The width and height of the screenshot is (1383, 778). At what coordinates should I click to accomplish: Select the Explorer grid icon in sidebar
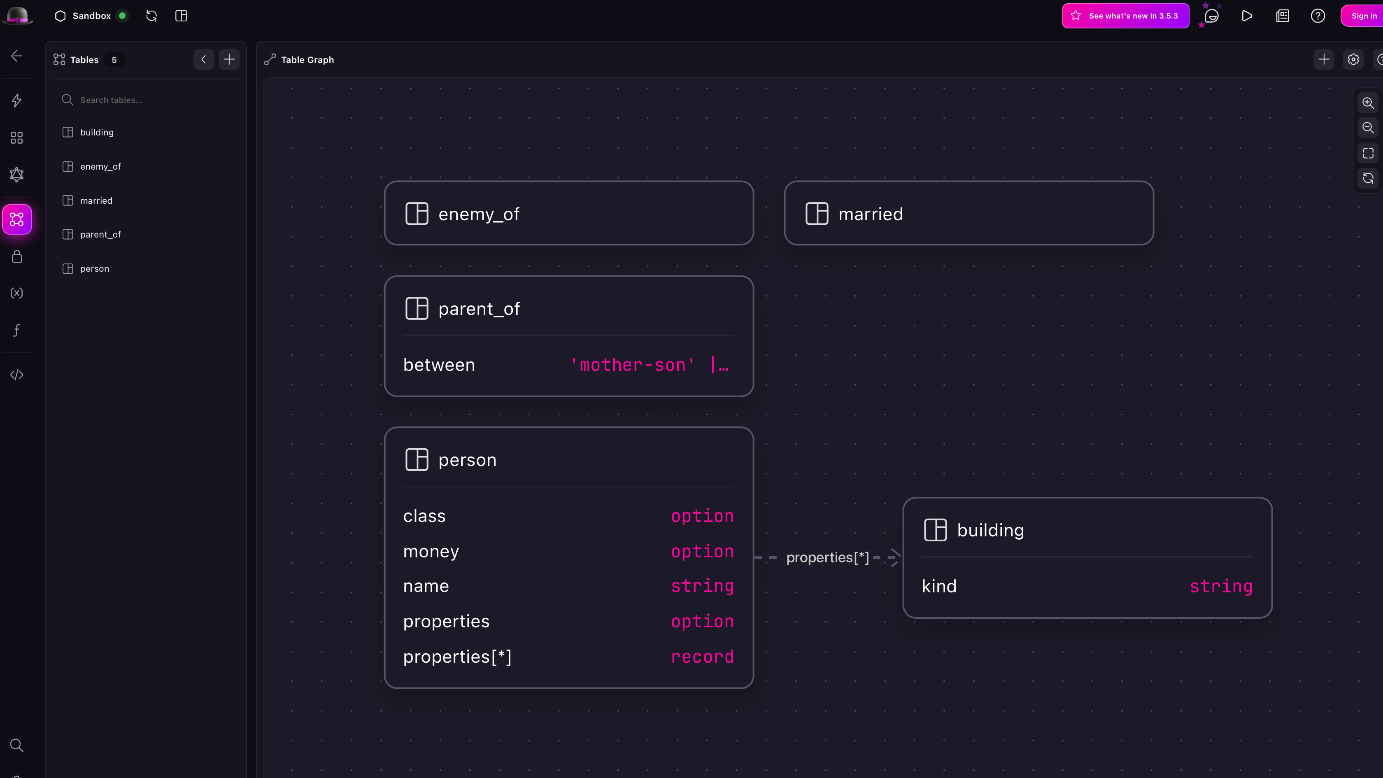[x=16, y=137]
